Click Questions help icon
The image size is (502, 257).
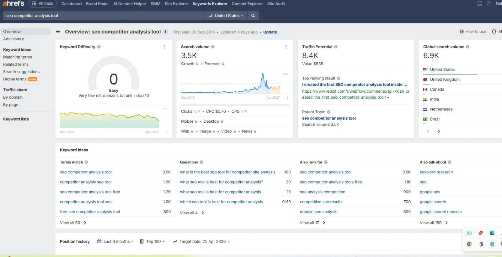click(x=201, y=162)
